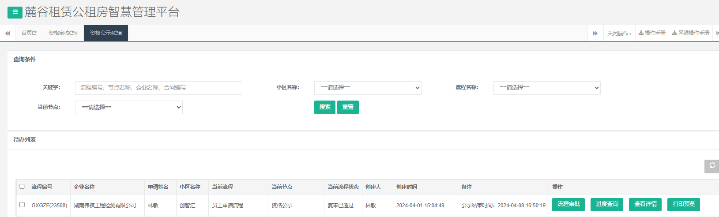
Task: Click the green hamburger menu icon
Action: (15, 12)
